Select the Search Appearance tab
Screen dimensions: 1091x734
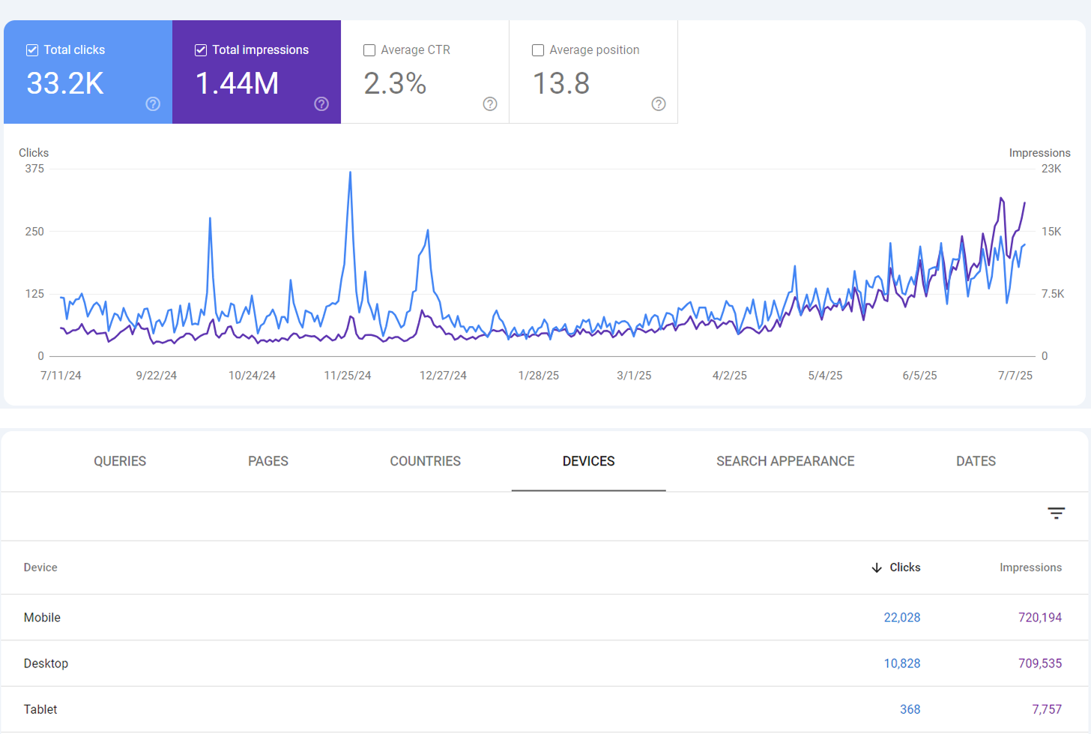coord(785,461)
